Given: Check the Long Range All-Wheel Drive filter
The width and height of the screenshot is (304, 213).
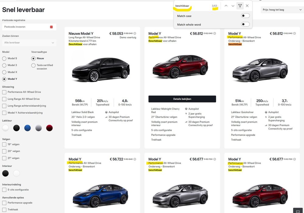Looking at the screenshot, I should coord(4,99).
